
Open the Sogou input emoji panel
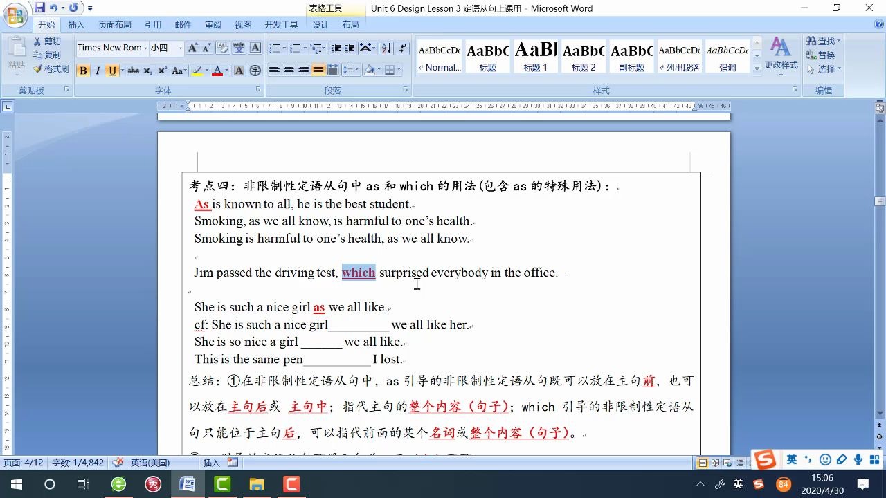(825, 459)
